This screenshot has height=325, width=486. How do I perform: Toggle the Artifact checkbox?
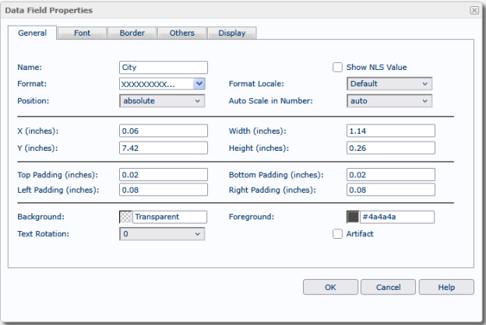[338, 234]
